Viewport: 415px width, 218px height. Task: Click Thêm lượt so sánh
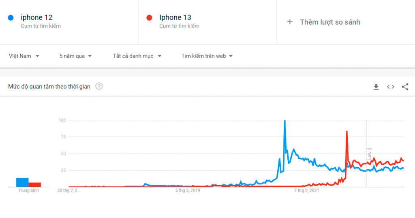click(330, 22)
